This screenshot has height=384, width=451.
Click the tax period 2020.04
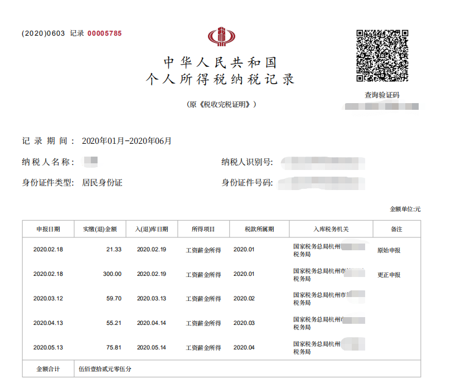244,347
